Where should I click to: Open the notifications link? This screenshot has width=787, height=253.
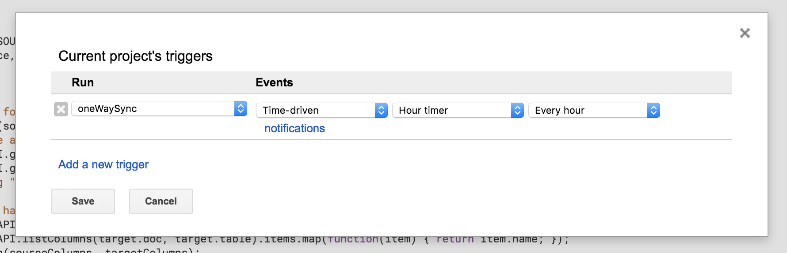tap(294, 128)
